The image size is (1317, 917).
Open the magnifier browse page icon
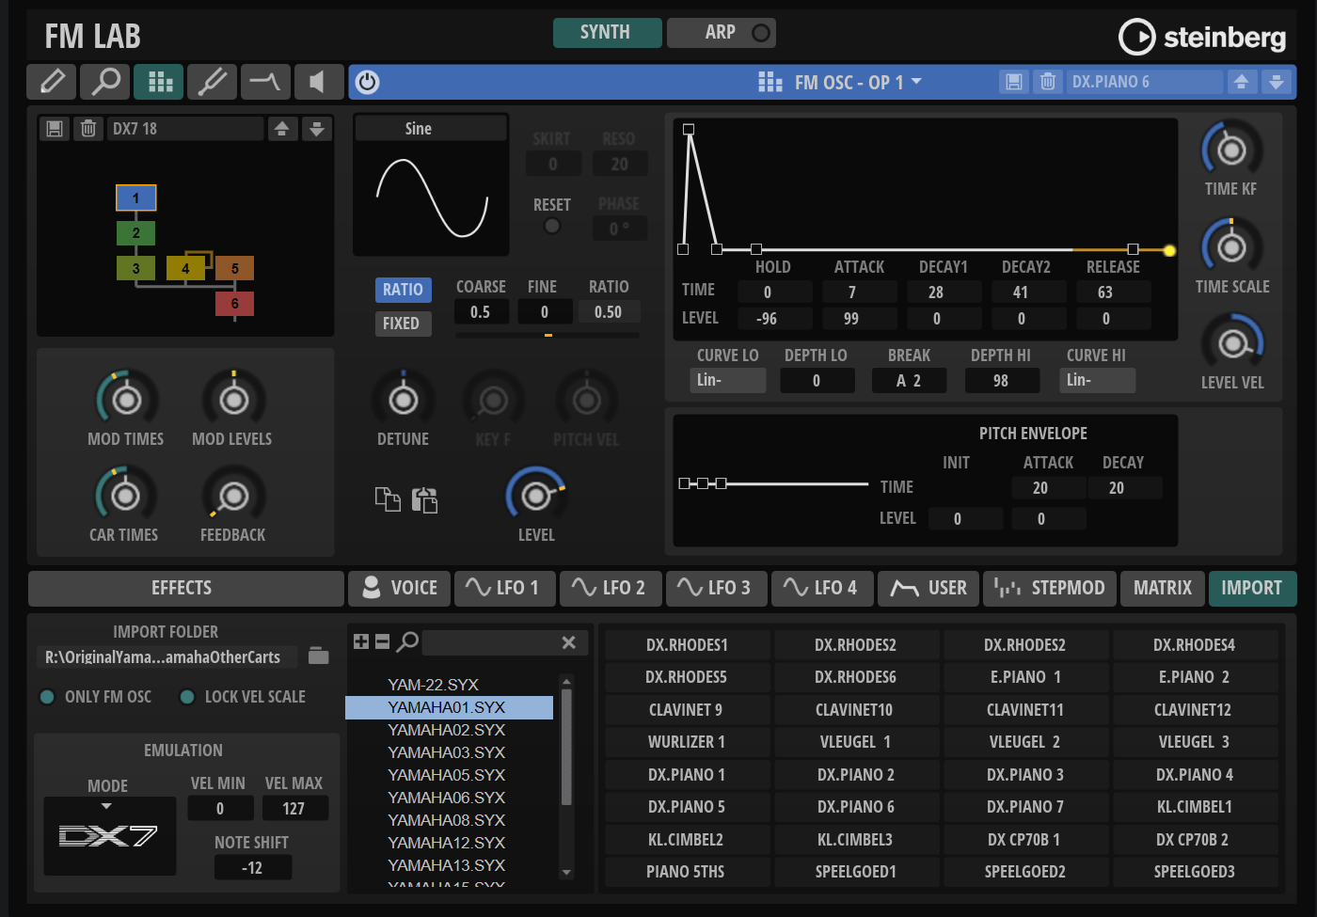coord(105,82)
